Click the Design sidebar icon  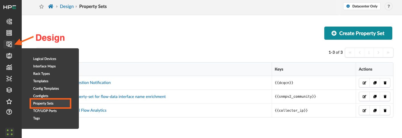click(x=9, y=44)
